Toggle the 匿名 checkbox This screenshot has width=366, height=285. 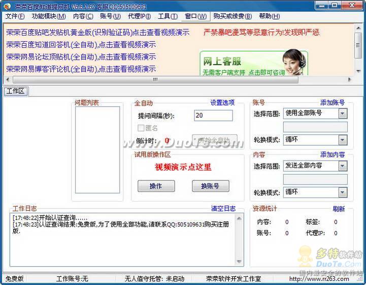141,128
